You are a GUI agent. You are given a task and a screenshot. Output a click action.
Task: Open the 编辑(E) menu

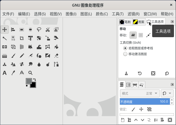pos(24,14)
